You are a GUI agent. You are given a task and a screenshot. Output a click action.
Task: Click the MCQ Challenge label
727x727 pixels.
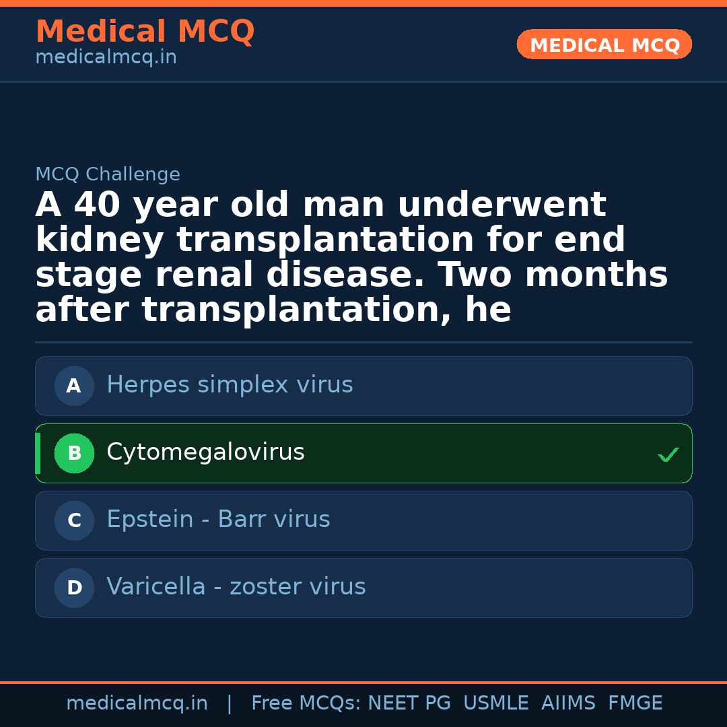click(x=108, y=175)
